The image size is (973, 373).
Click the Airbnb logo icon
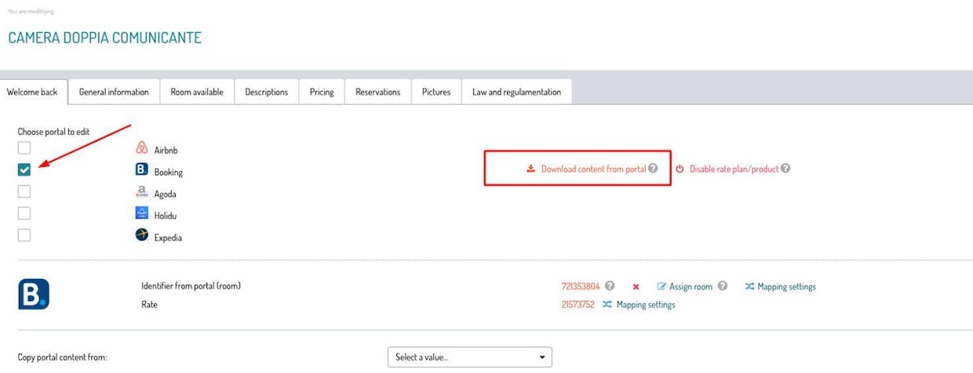[142, 148]
